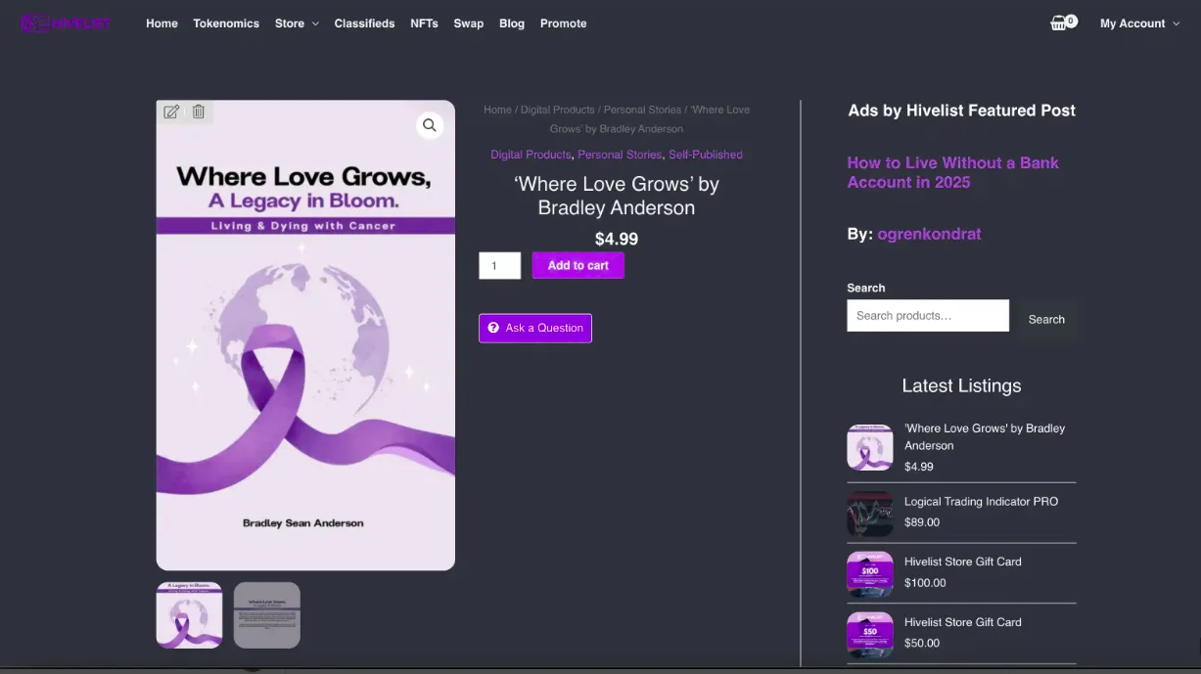Click Logical Trading Indicator thumbnail

[870, 514]
